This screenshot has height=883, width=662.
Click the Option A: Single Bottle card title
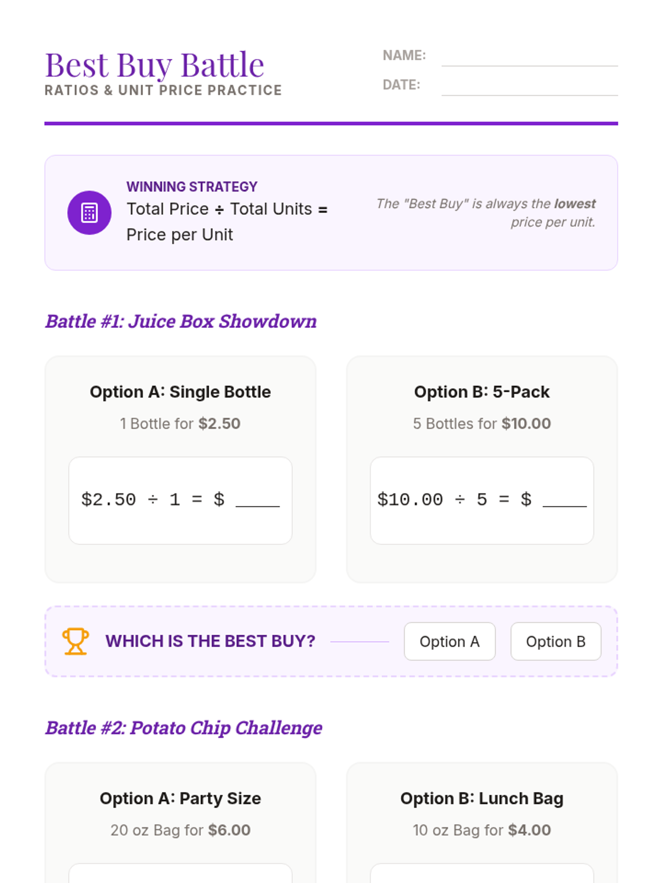180,392
